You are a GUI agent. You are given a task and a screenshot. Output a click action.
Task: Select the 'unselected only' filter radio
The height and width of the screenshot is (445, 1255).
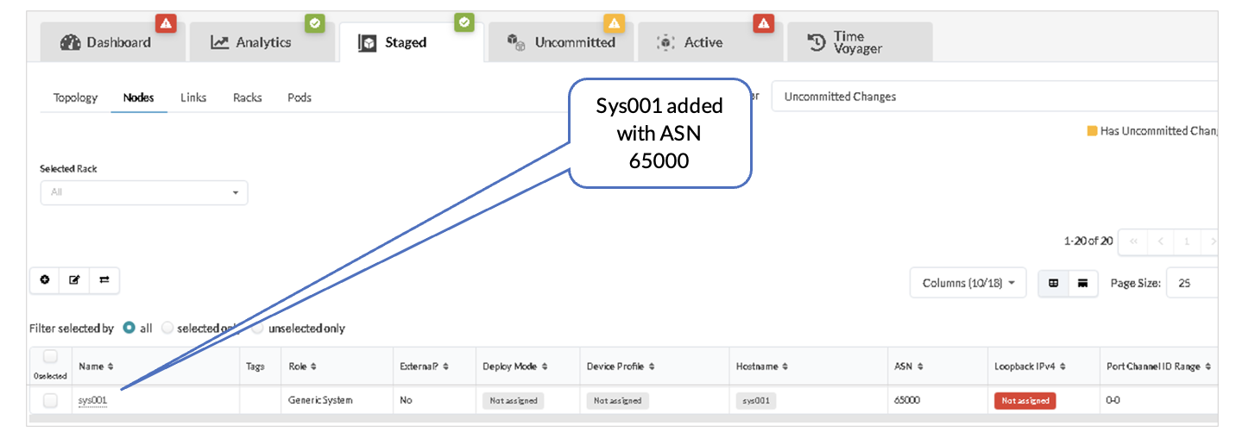click(258, 329)
